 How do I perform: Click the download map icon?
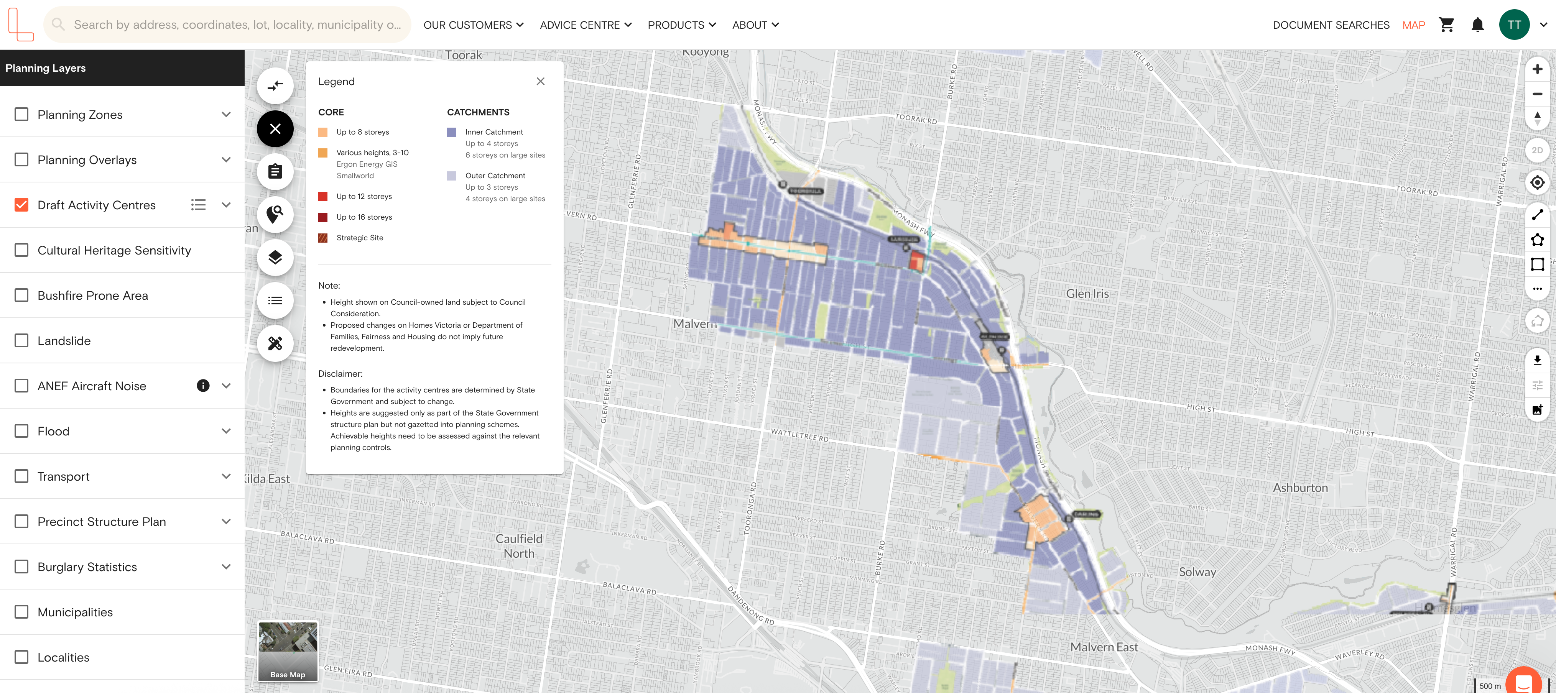pos(1537,360)
